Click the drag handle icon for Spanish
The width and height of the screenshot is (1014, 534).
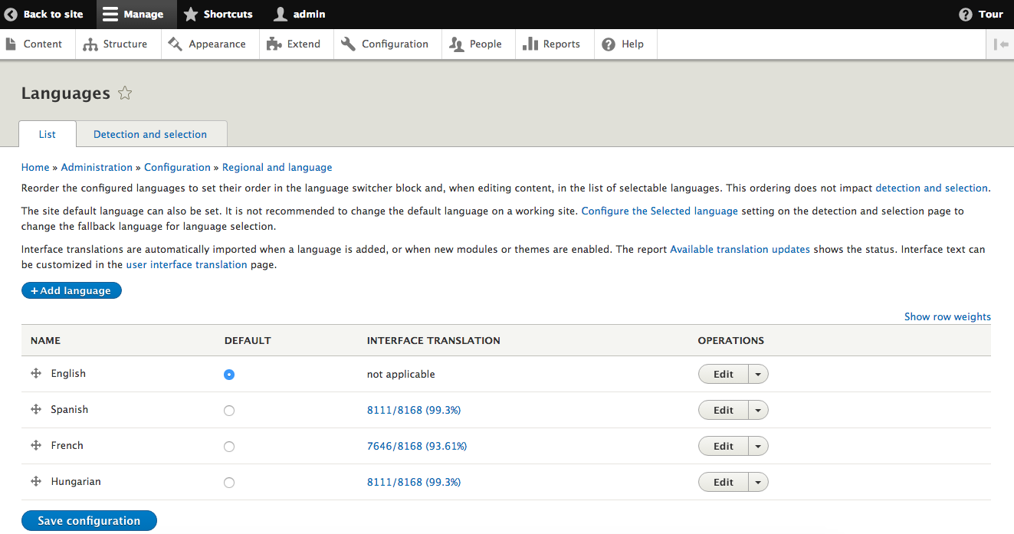(x=35, y=409)
